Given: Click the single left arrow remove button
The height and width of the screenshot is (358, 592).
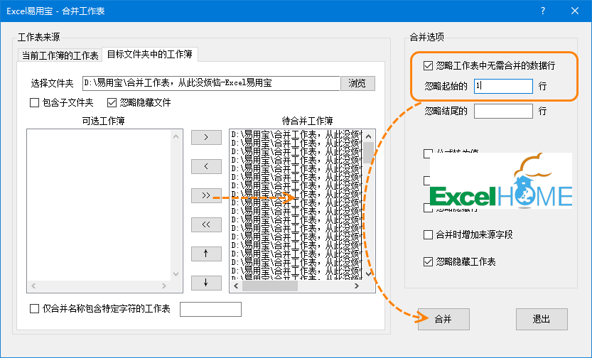Looking at the screenshot, I should 206,166.
